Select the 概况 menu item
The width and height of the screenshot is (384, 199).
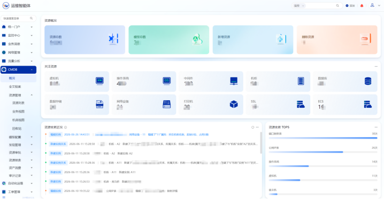[18, 78]
